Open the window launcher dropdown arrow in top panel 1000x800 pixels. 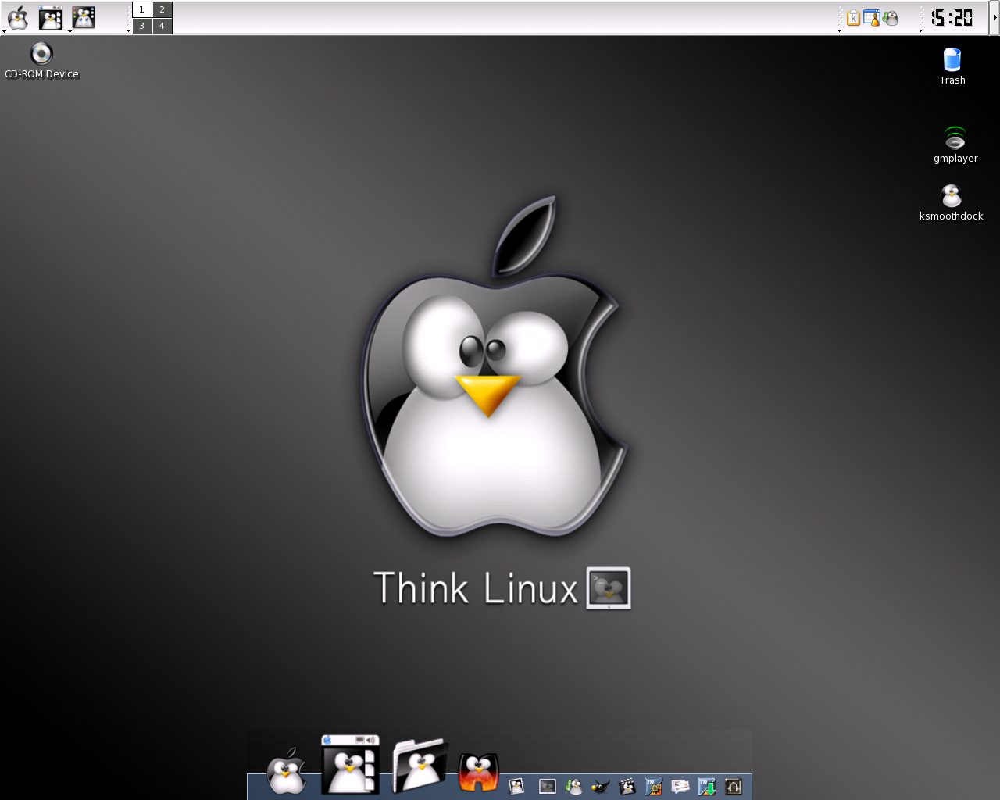[x=70, y=30]
